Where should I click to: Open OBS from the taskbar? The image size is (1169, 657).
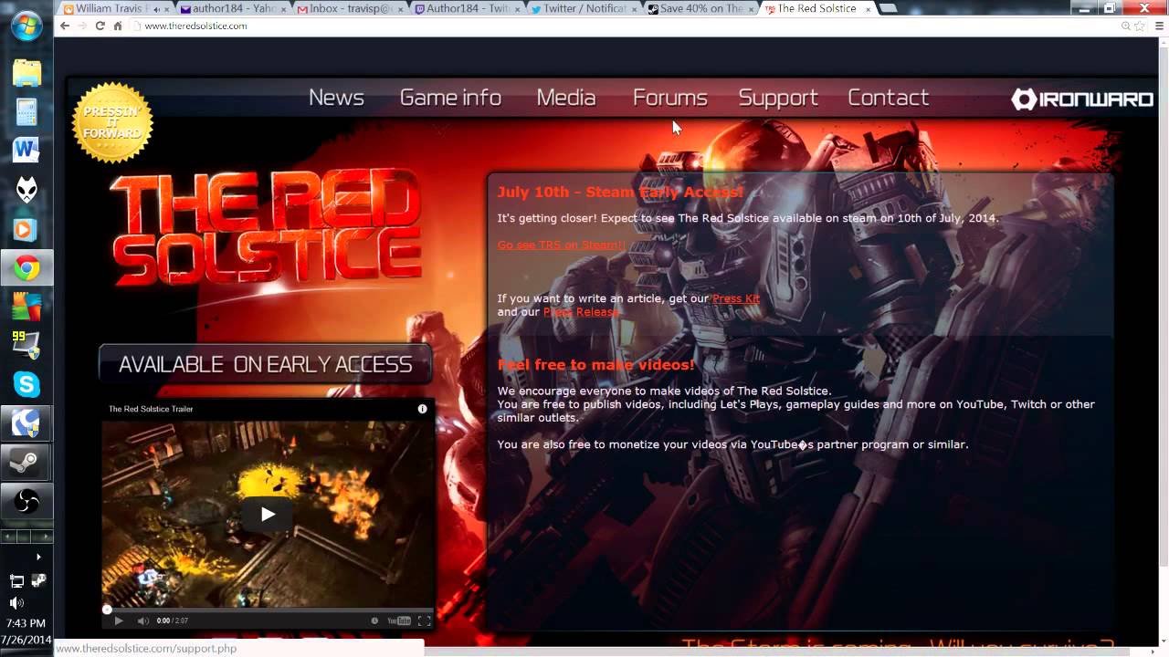(26, 501)
